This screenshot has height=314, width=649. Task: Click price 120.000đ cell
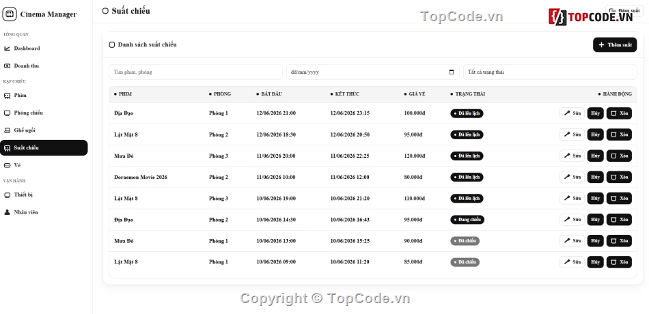(x=415, y=156)
